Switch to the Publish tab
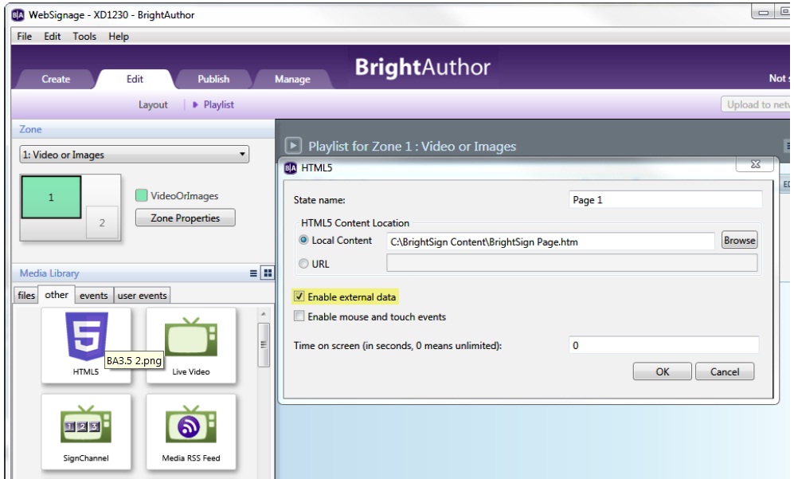The width and height of the screenshot is (794, 479). coord(213,79)
